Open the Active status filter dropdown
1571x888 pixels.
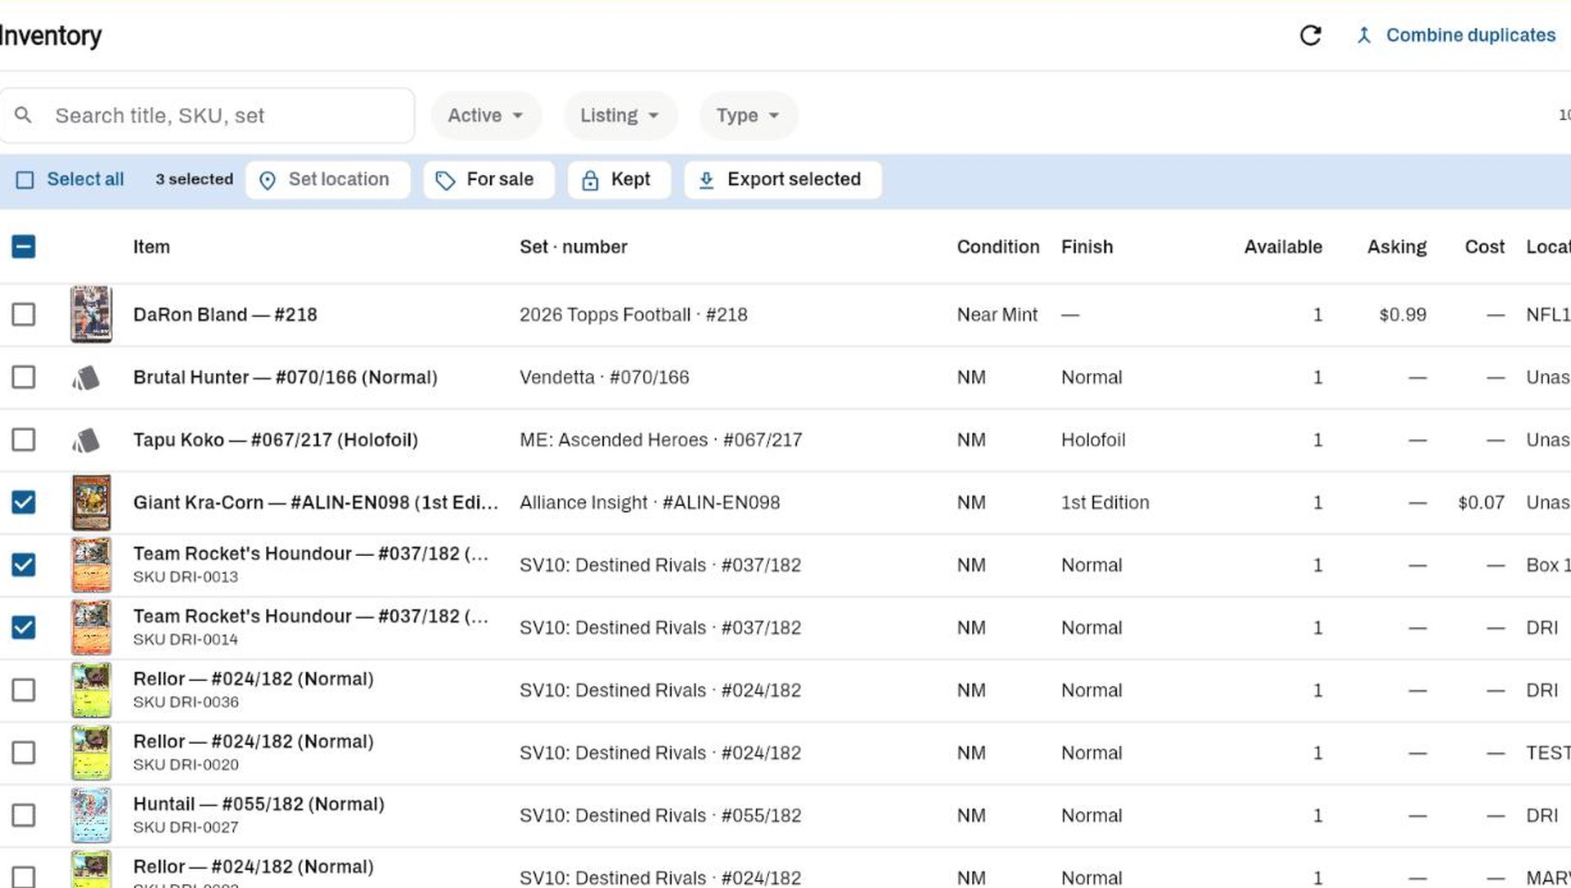[x=486, y=115]
